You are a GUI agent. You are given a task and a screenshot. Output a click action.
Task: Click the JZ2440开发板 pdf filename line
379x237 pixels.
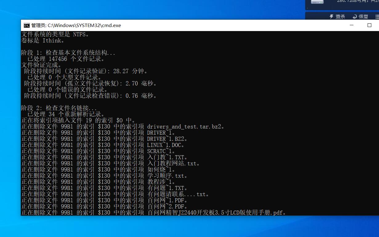(154, 212)
